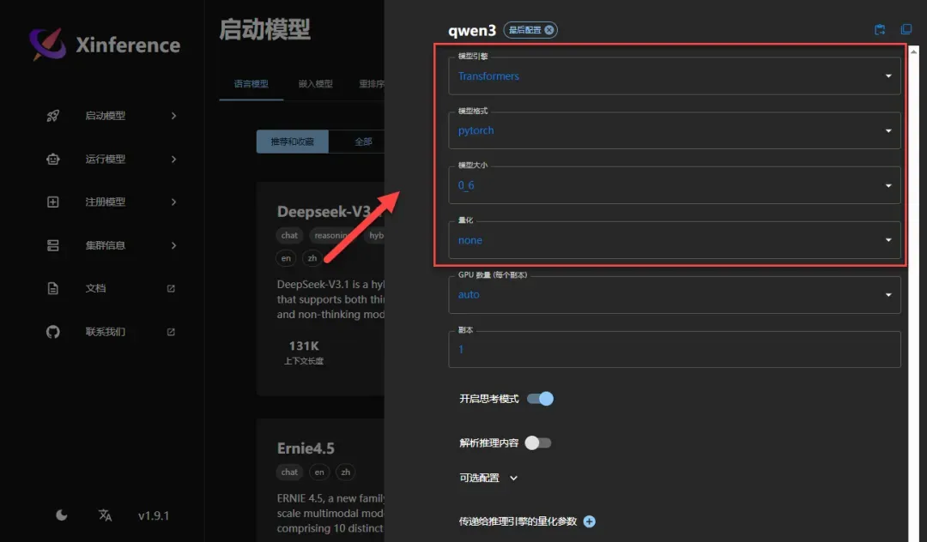Click the Xinference logo icon
927x542 pixels.
pyautogui.click(x=48, y=45)
